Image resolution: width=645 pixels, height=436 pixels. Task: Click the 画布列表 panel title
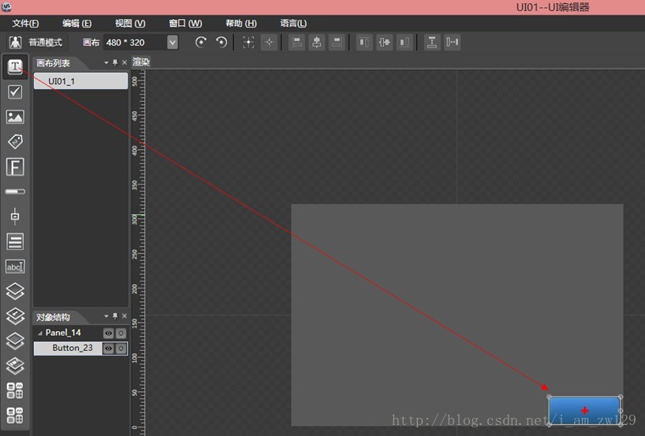click(x=53, y=63)
